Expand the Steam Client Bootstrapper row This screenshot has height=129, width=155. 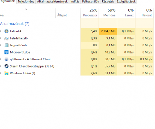[1, 66]
